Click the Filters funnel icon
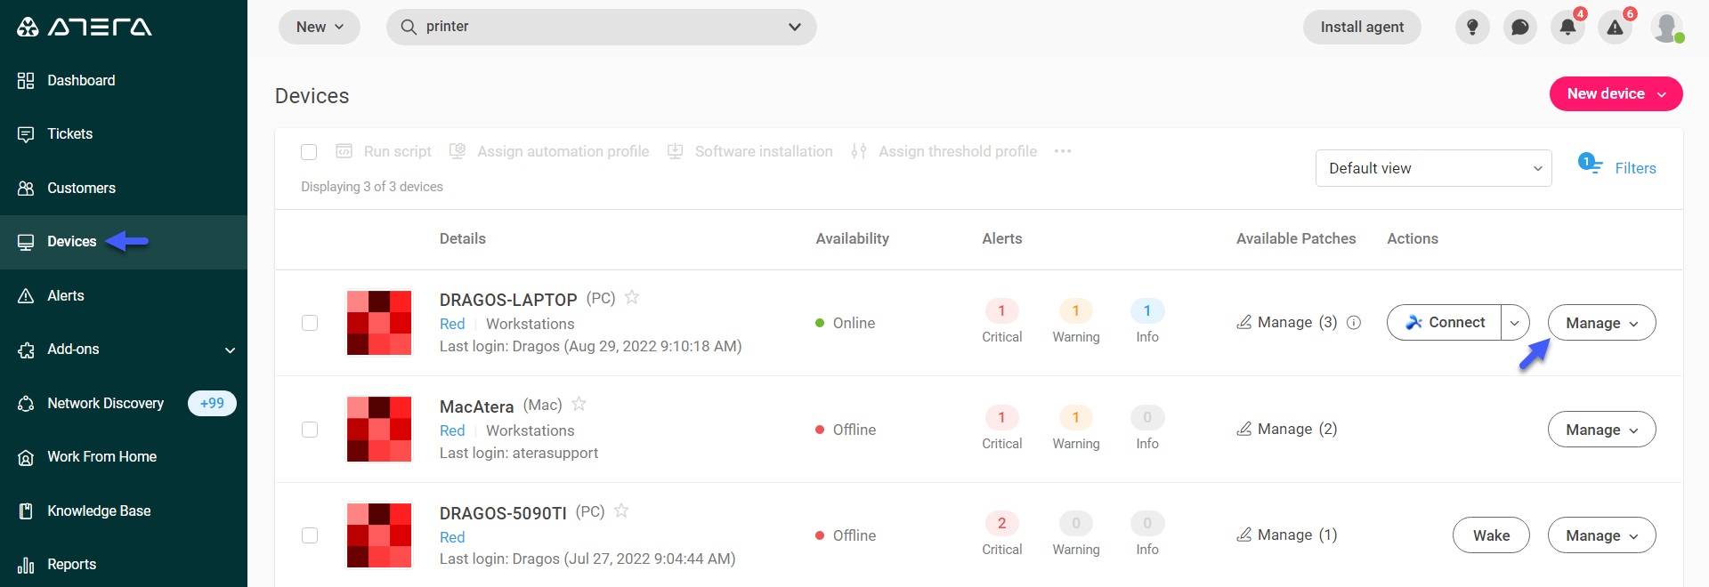Image resolution: width=1709 pixels, height=587 pixels. tap(1590, 165)
